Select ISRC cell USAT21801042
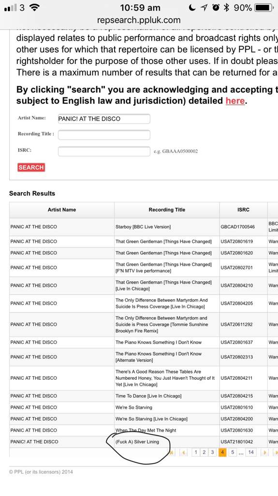Viewport: 278px width, 496px height. 243,442
